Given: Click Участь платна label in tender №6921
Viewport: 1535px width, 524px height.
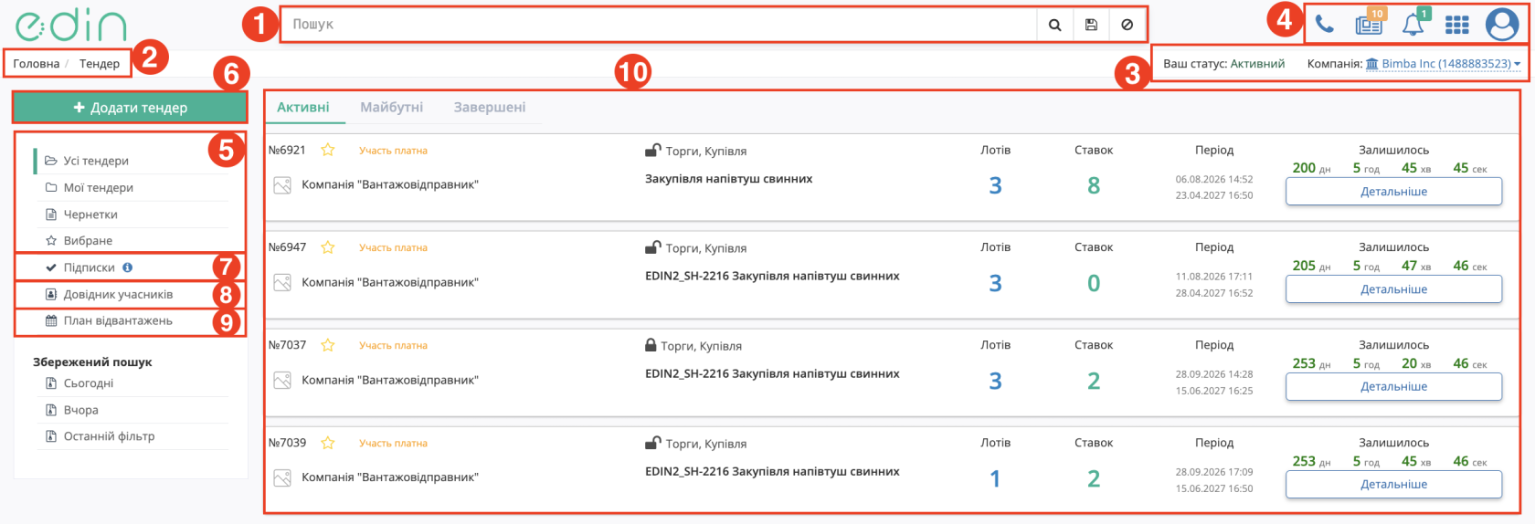Looking at the screenshot, I should [393, 151].
